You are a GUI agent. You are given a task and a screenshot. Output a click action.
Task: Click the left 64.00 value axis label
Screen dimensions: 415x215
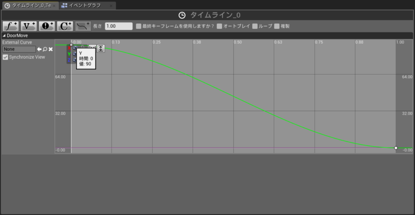(60, 77)
